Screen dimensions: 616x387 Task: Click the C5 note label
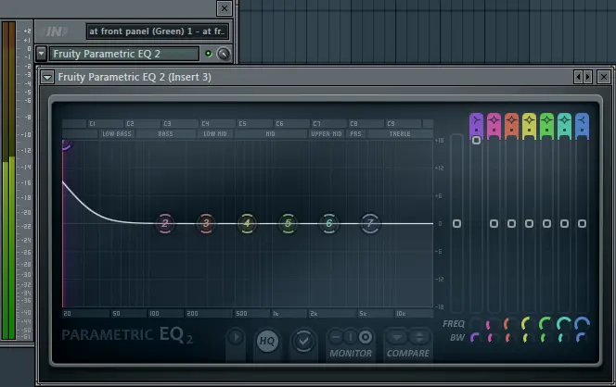click(243, 123)
